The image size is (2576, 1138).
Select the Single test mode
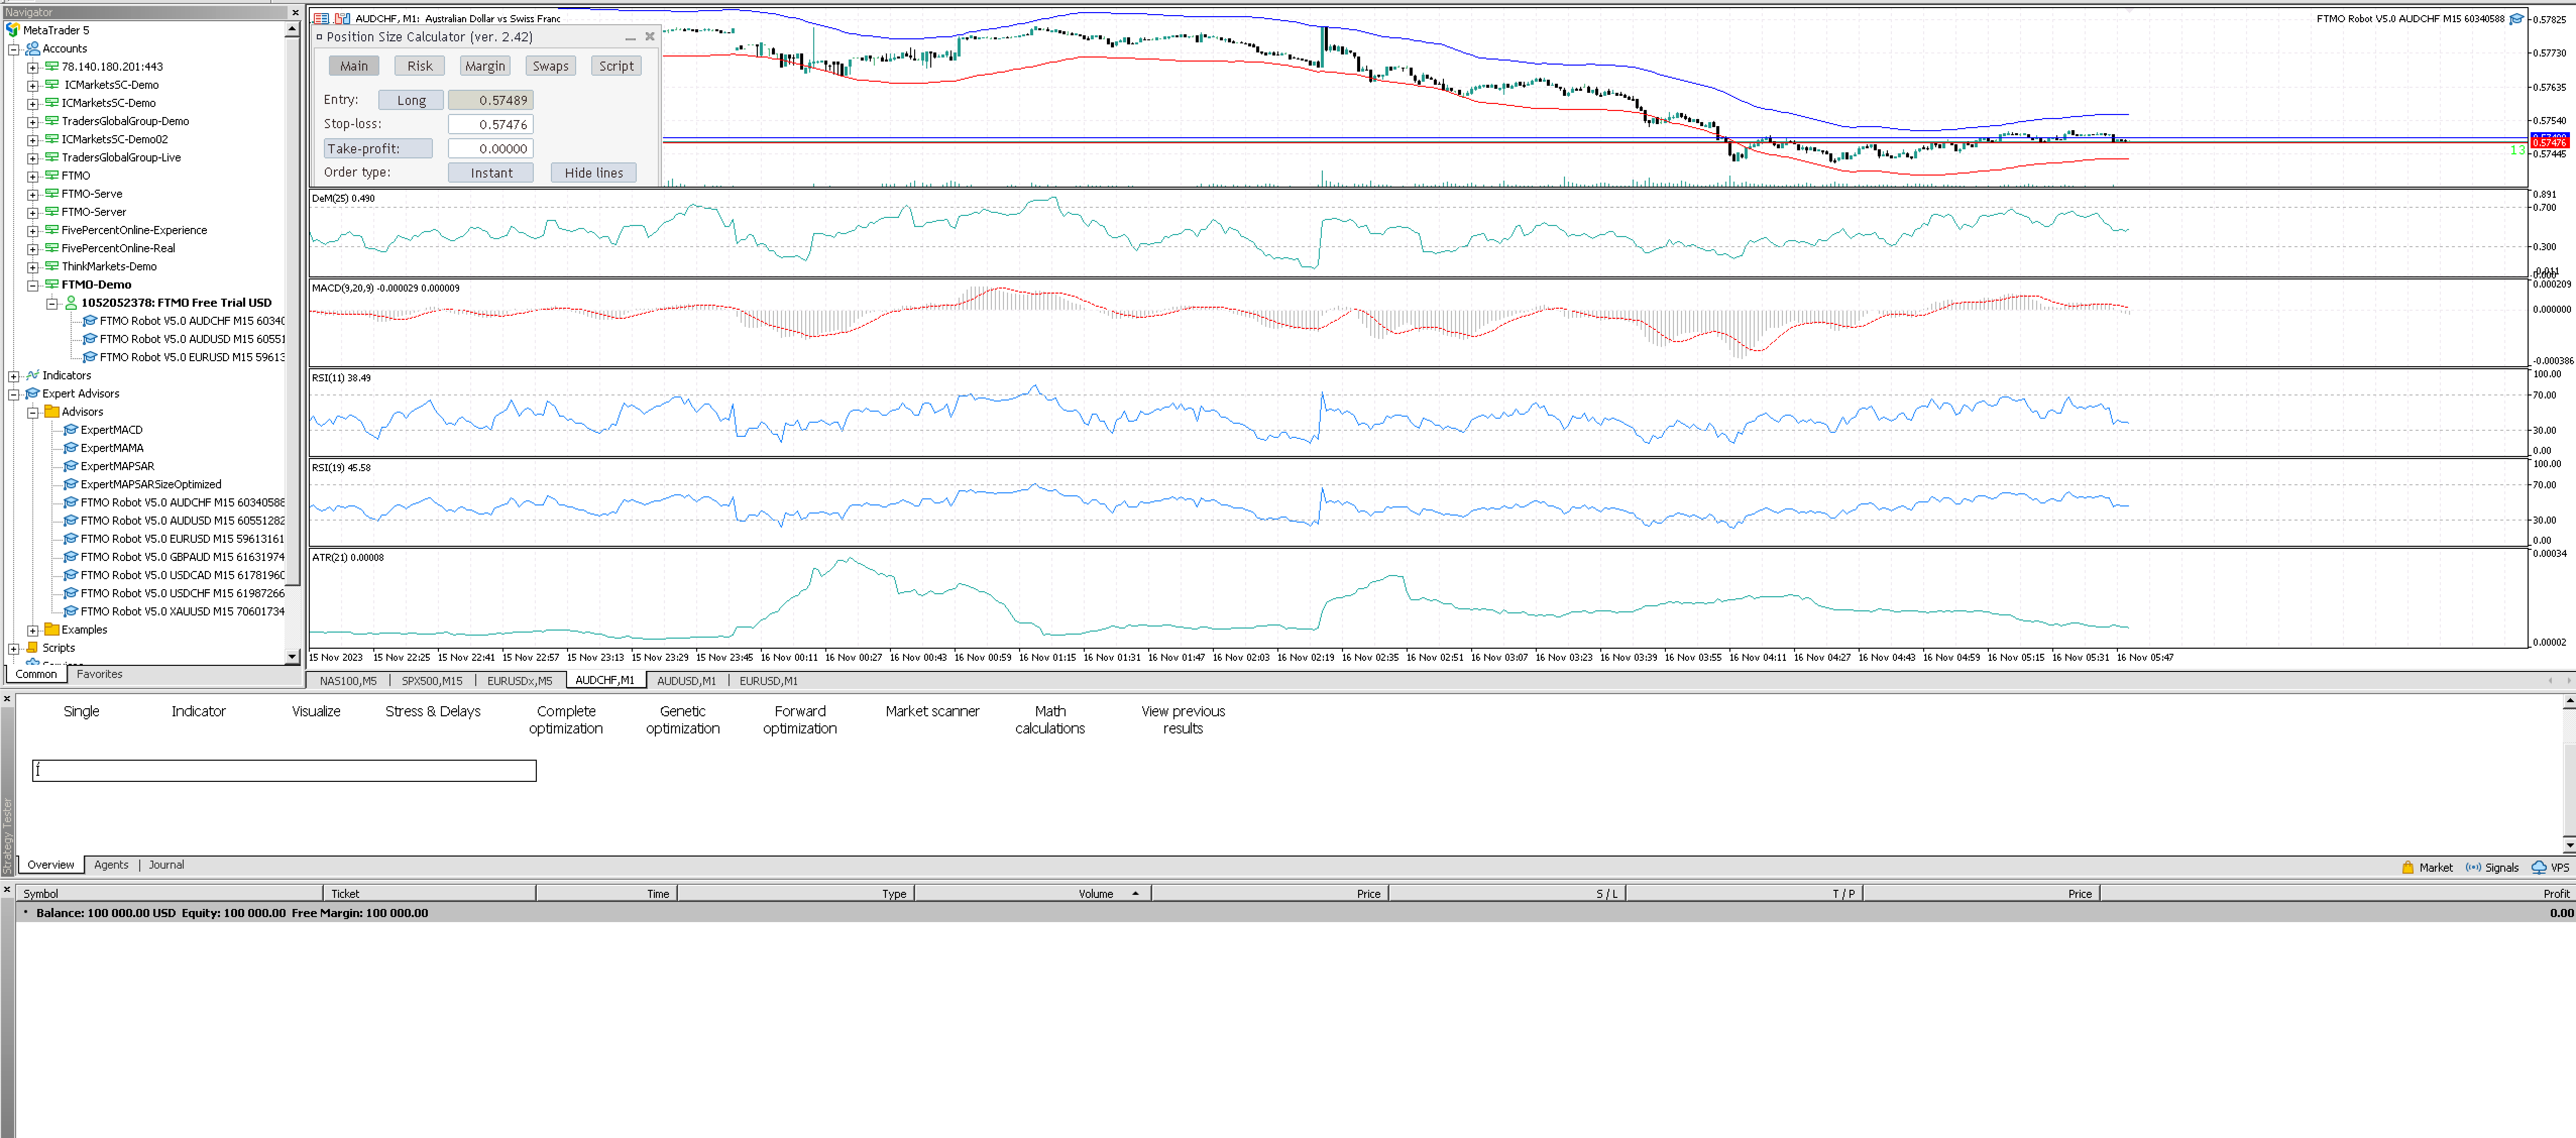tap(81, 711)
